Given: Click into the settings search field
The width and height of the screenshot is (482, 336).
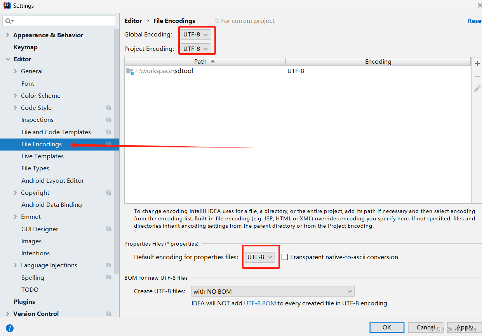Looking at the screenshot, I should (x=59, y=21).
